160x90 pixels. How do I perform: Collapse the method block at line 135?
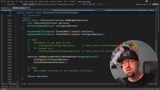[x=15, y=26]
